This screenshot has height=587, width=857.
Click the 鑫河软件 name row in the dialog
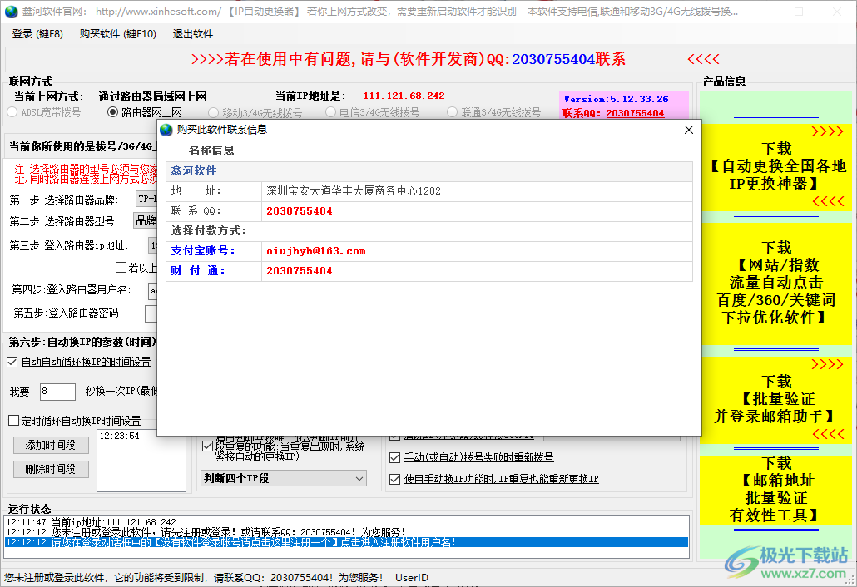[429, 171]
